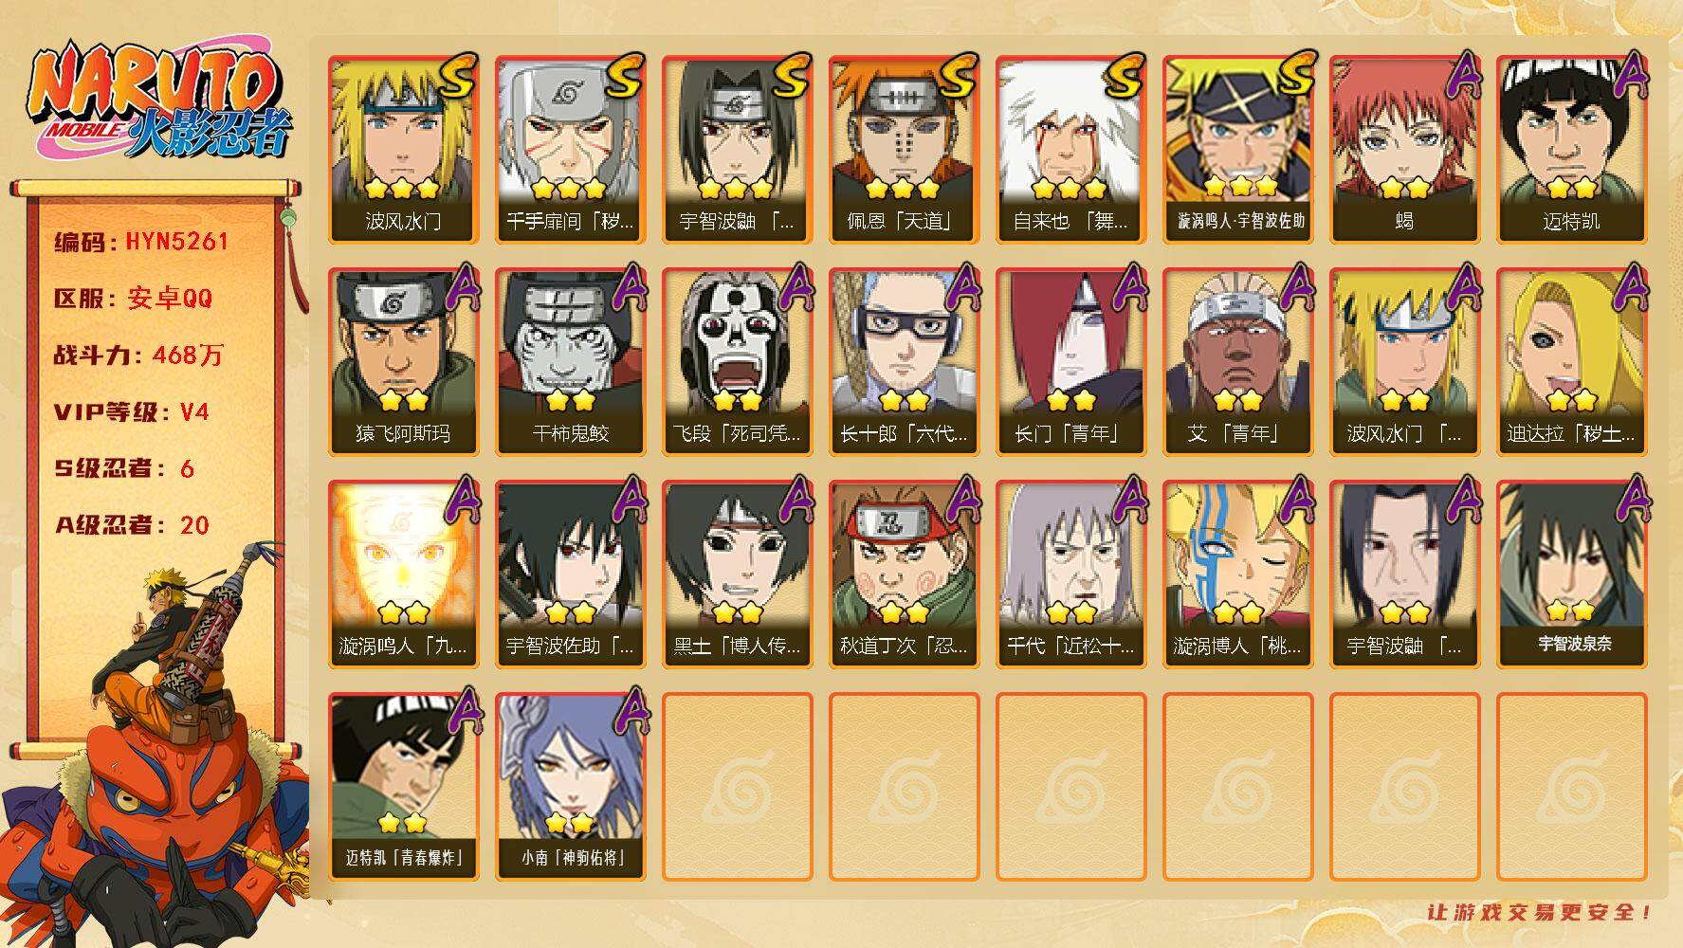
Task: Select the 长门「青年」 ninja card
Action: click(1070, 362)
